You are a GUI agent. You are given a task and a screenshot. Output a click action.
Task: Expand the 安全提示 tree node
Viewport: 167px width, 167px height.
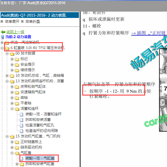pyautogui.click(x=12, y=65)
